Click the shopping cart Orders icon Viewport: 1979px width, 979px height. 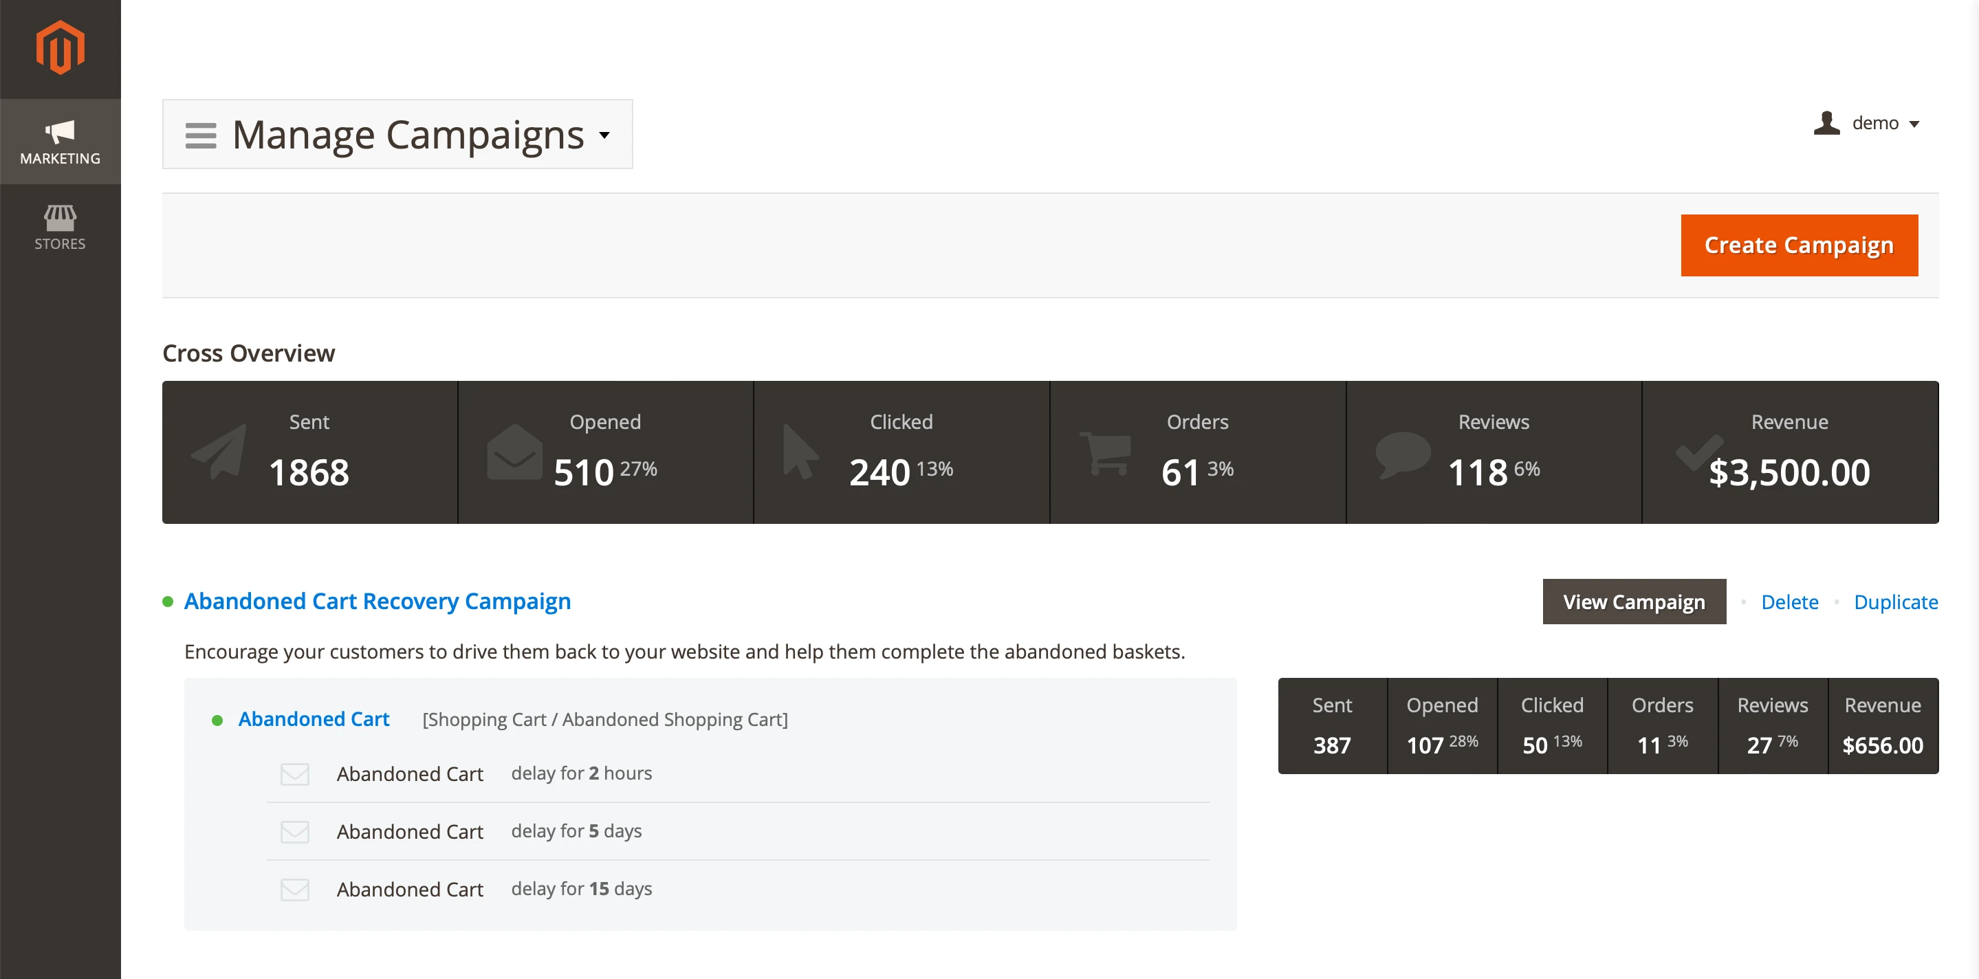(x=1106, y=453)
